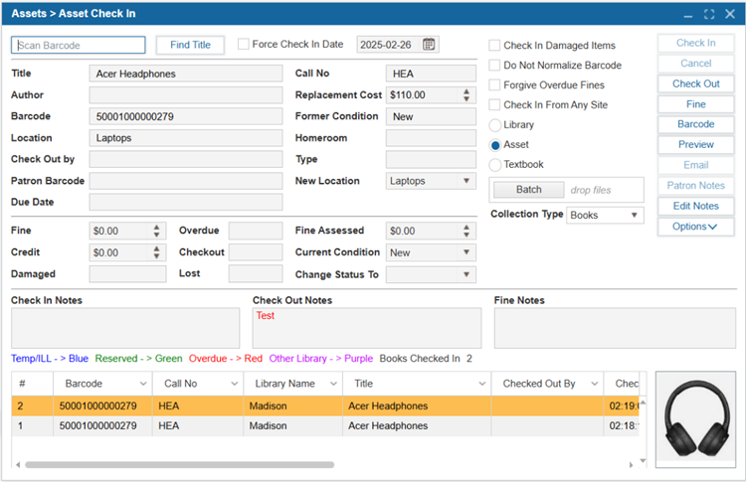Viewport: 746px width, 482px height.
Task: Click the table's vertical scroll down arrow
Action: 643,460
